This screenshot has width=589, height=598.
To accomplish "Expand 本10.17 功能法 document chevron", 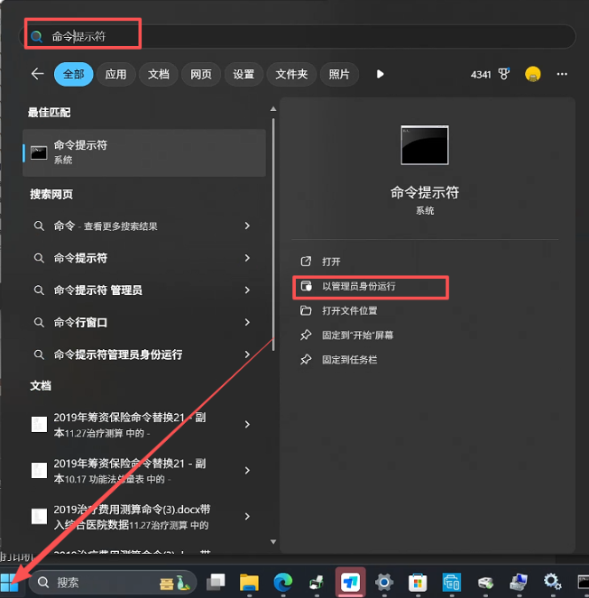I will [x=247, y=470].
